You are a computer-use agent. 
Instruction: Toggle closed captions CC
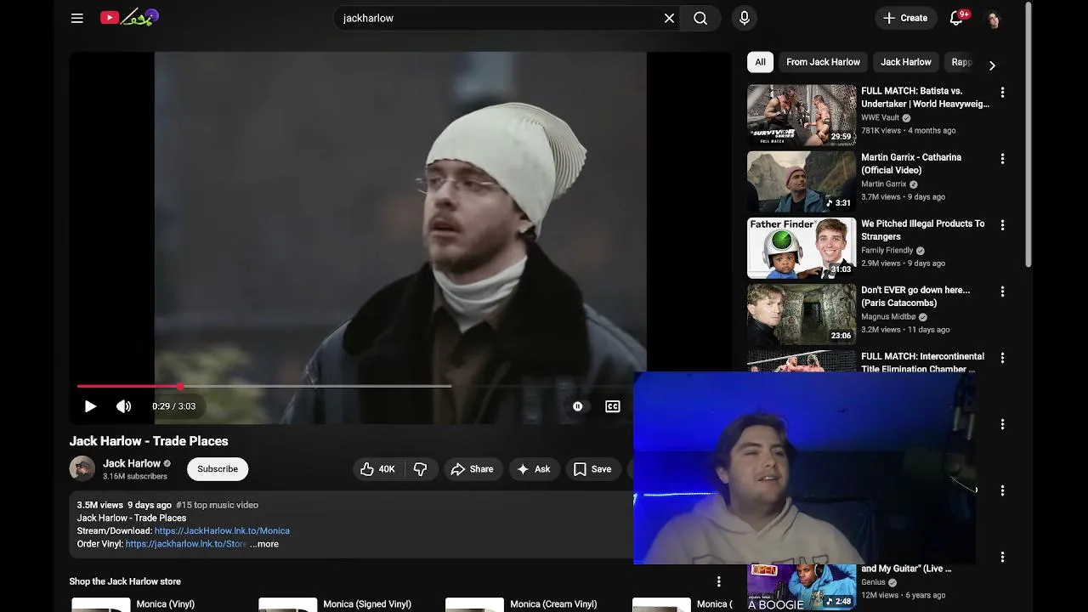click(x=613, y=406)
